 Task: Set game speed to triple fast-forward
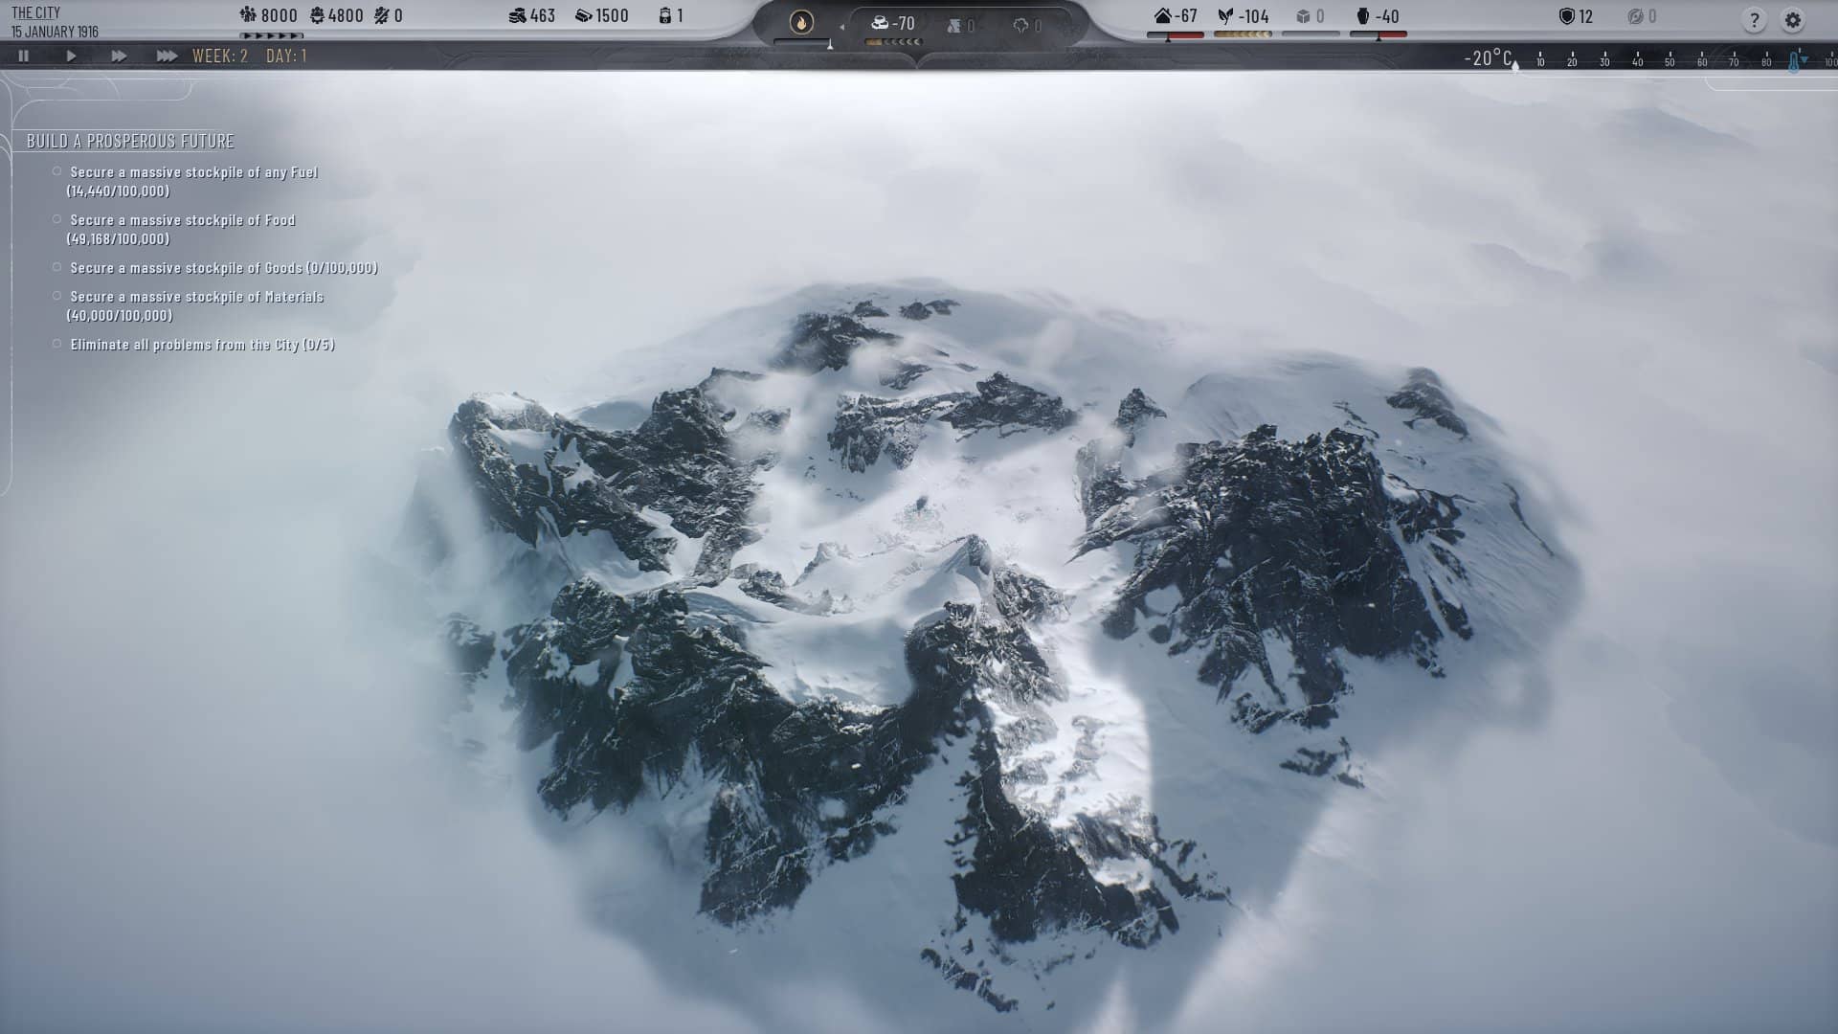point(167,56)
